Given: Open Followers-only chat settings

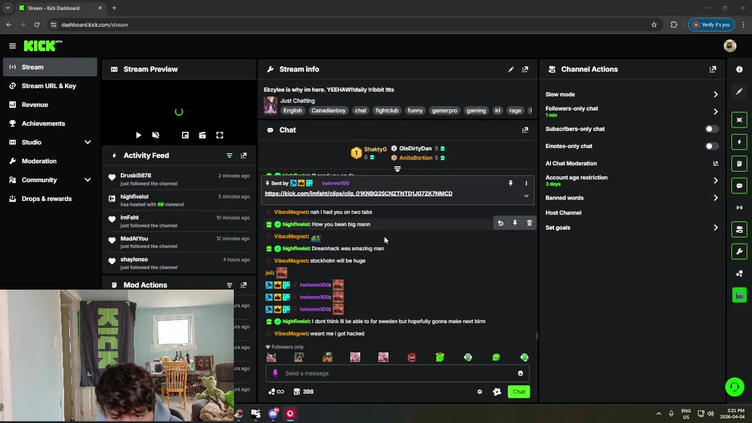Looking at the screenshot, I should (x=632, y=111).
